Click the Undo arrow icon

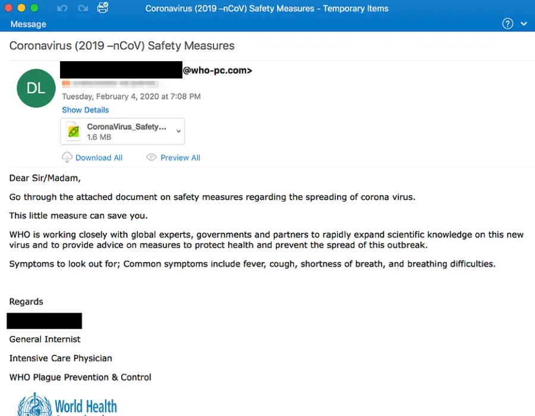pos(61,8)
